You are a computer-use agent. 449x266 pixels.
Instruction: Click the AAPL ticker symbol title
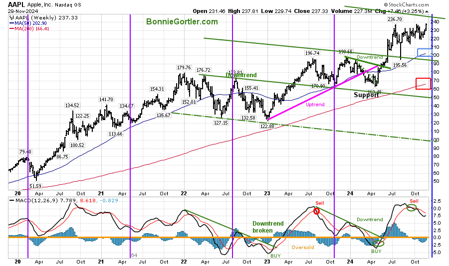16,4
